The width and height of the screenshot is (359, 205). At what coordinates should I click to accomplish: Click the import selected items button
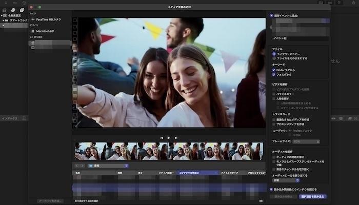coord(313,196)
